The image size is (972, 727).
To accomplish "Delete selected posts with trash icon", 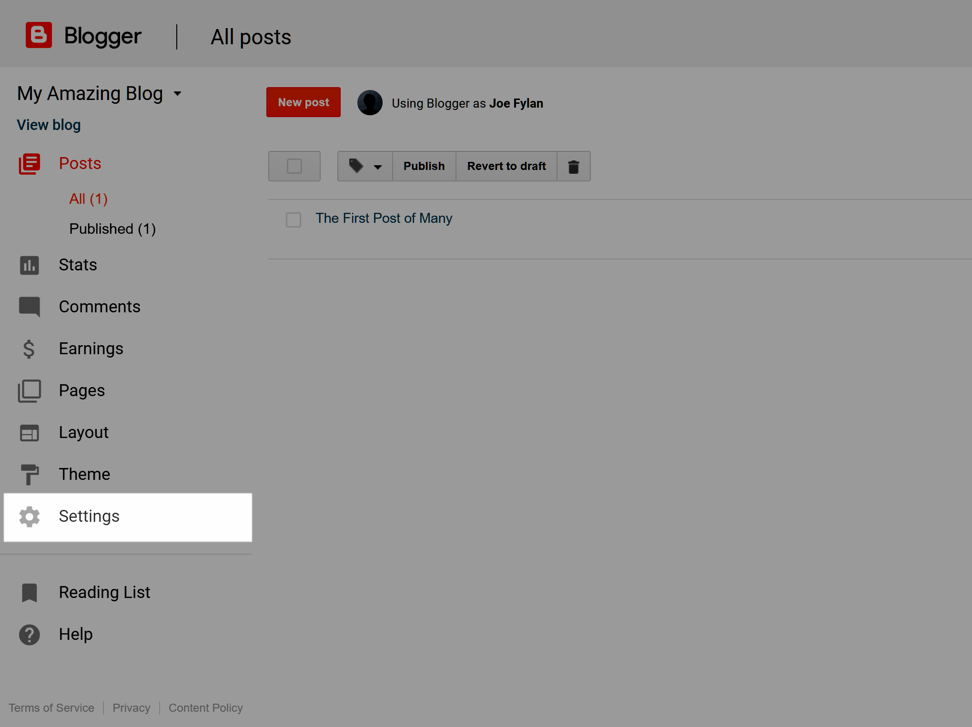I will [x=574, y=166].
